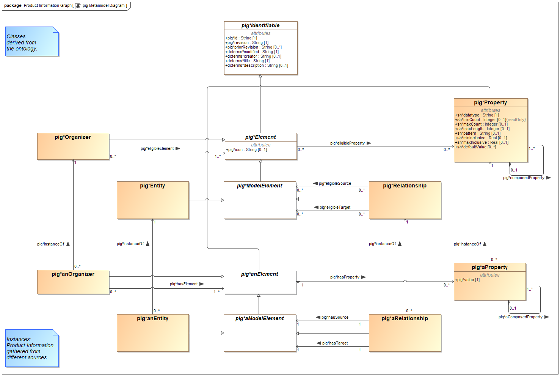Click the direction arrow beside pig*eligibleProperty label
The height and width of the screenshot is (376, 560).
(x=369, y=143)
